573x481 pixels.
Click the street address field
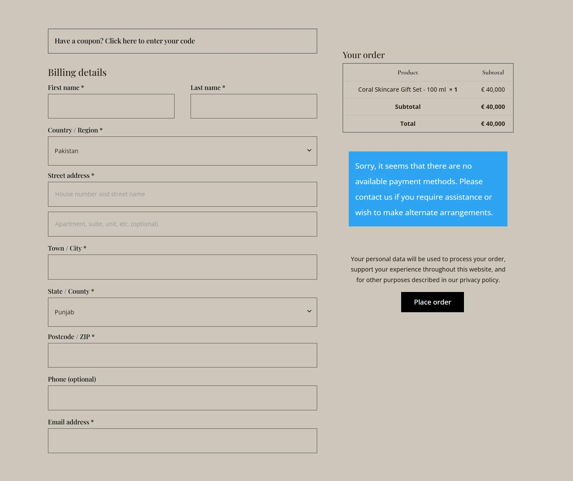[182, 194]
